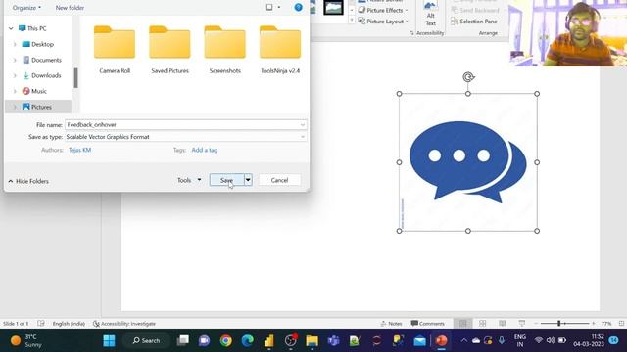
Task: Collapse the folder pane with Hide Folders
Action: click(28, 181)
